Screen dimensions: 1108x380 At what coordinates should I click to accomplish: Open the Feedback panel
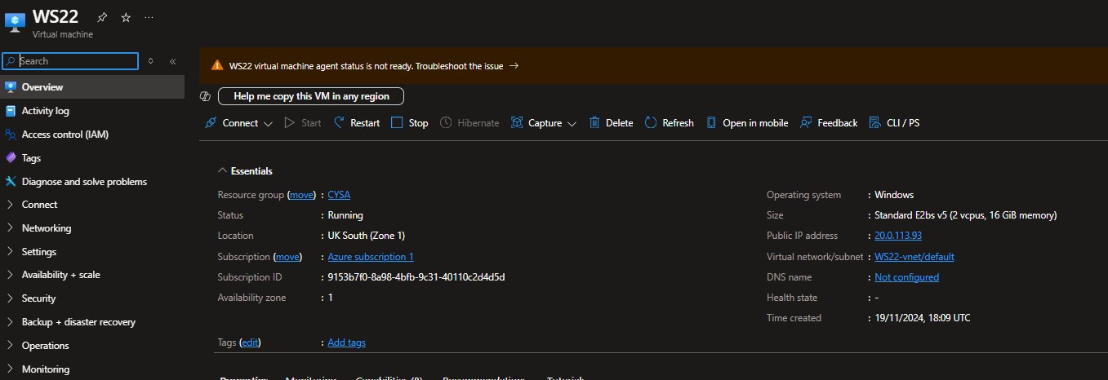829,123
